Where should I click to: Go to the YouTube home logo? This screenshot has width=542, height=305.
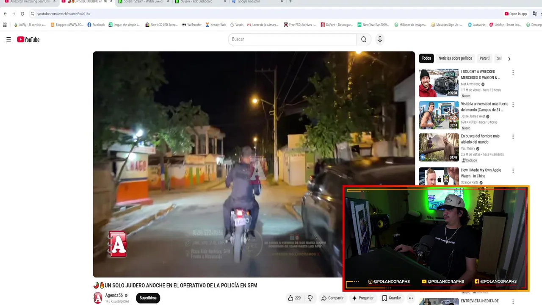click(x=28, y=39)
